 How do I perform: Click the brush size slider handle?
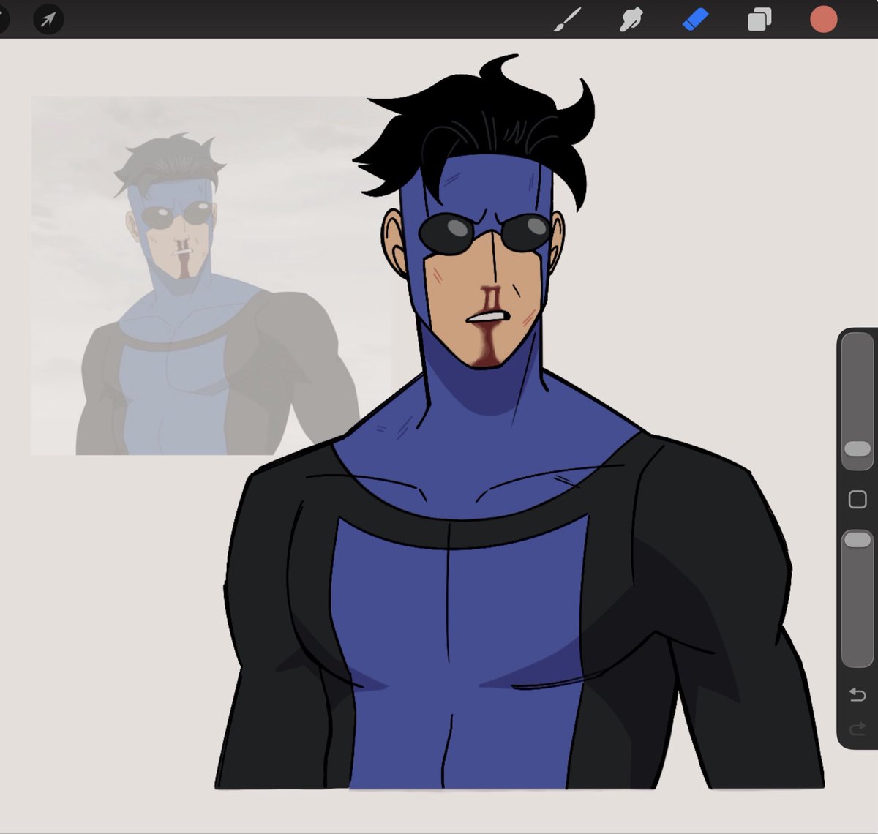click(857, 448)
